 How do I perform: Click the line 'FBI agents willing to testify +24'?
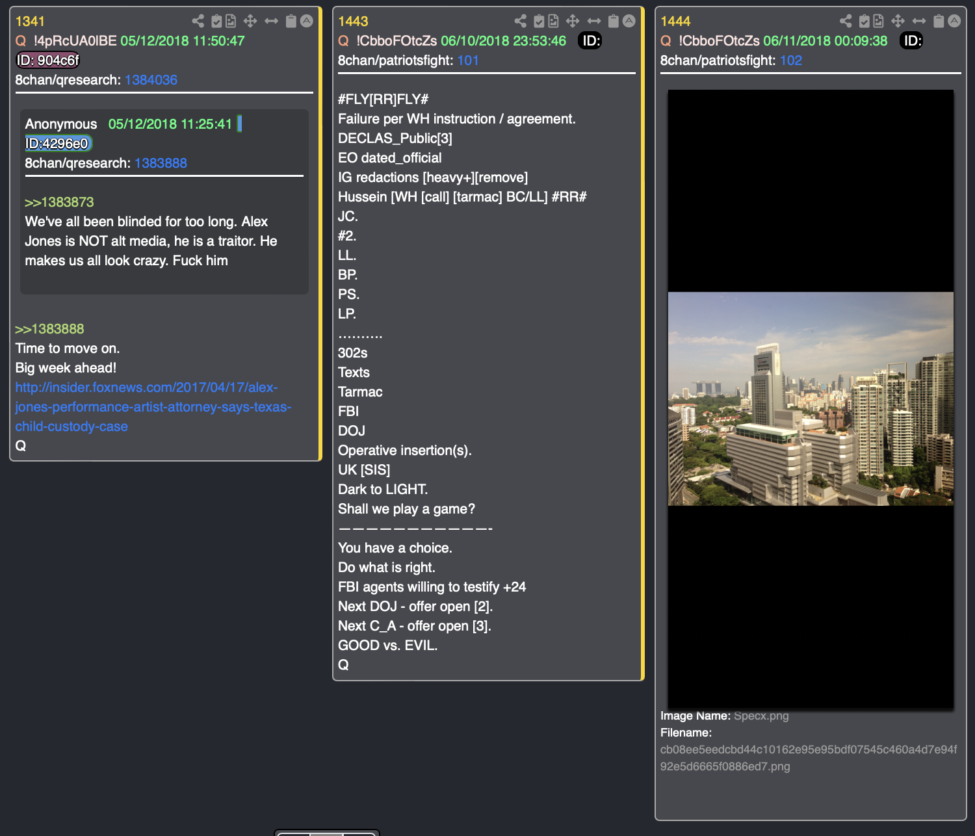[x=432, y=587]
